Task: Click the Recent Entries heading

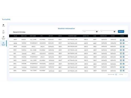Action: pyautogui.click(x=19, y=32)
